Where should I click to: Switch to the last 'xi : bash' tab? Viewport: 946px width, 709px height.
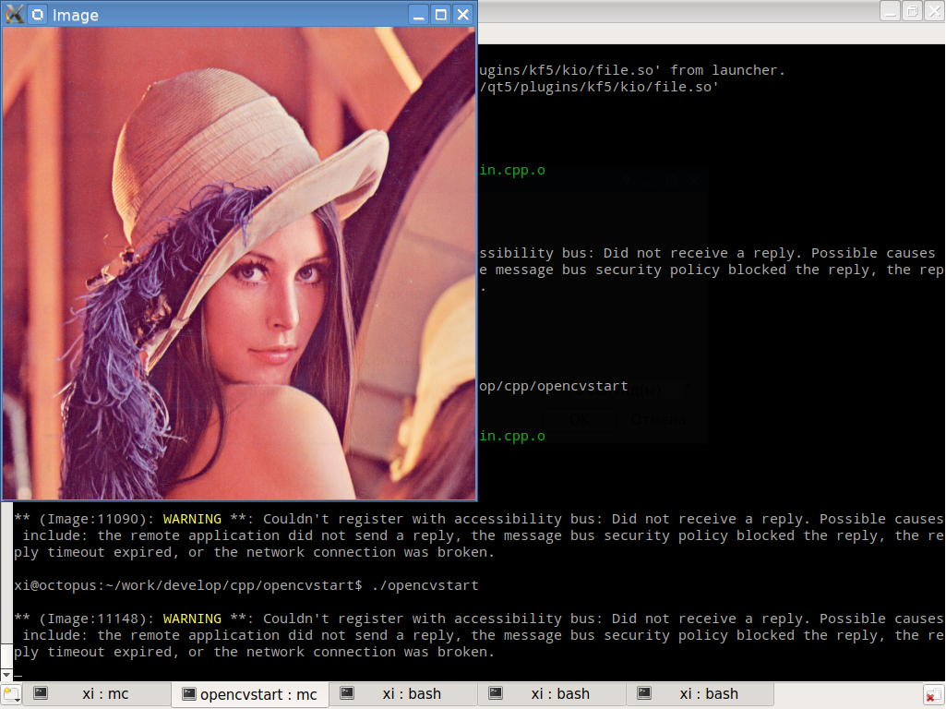pyautogui.click(x=701, y=694)
